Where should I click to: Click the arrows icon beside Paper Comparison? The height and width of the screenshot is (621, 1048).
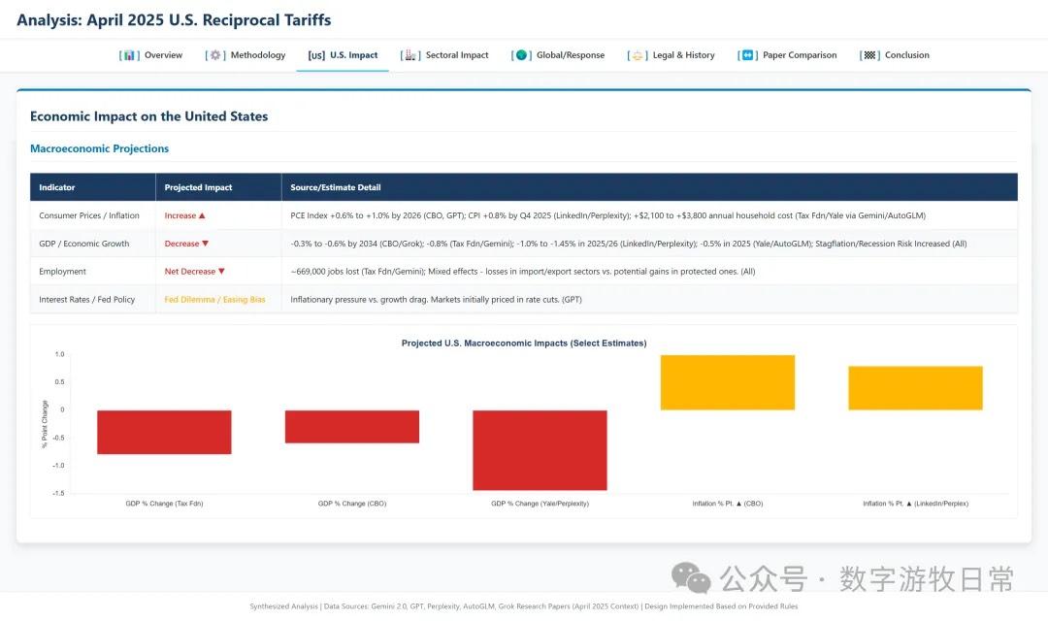(747, 55)
